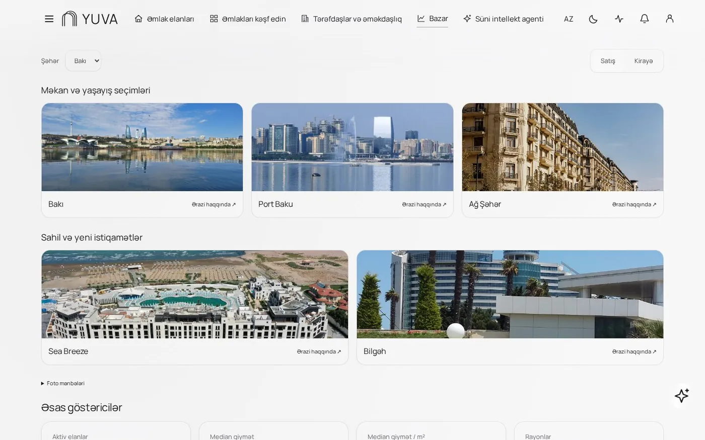Switch to Kirayə listings
Viewport: 705px width, 440px height.
[x=643, y=61]
